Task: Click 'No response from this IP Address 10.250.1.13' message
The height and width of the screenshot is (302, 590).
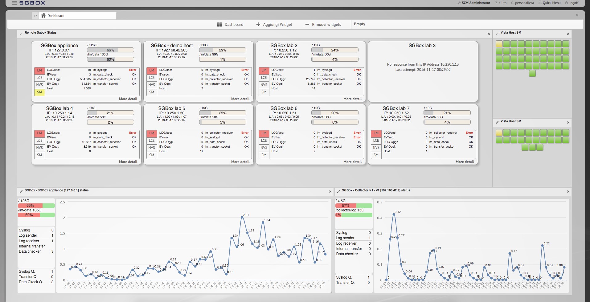Action: pos(423,64)
